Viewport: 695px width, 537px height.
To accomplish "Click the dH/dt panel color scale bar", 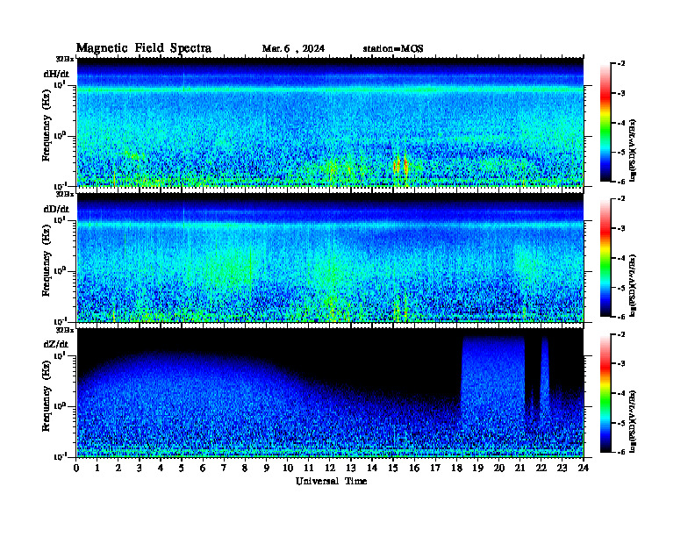I will pyautogui.click(x=605, y=123).
